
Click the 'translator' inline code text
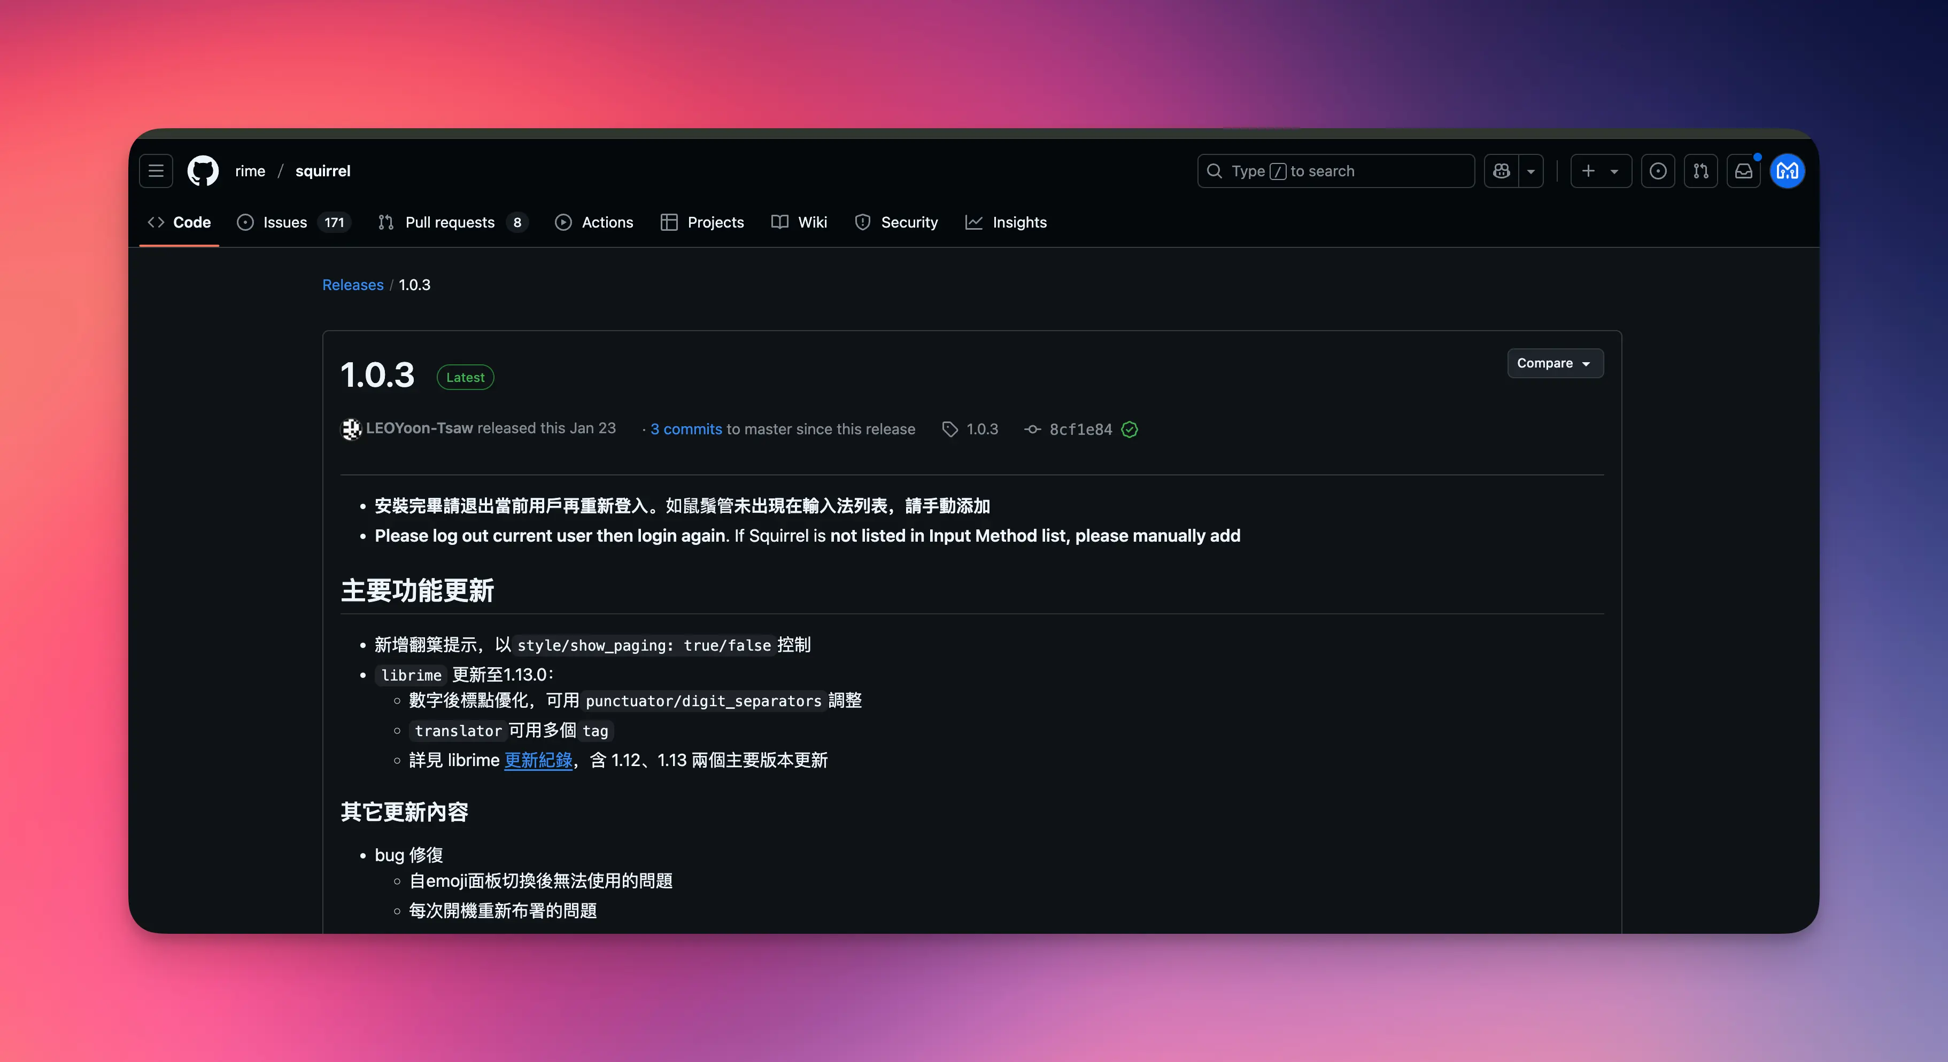(x=458, y=731)
